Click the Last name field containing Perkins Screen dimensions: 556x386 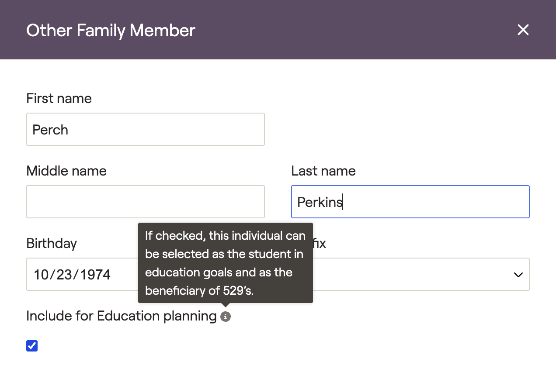[410, 202]
